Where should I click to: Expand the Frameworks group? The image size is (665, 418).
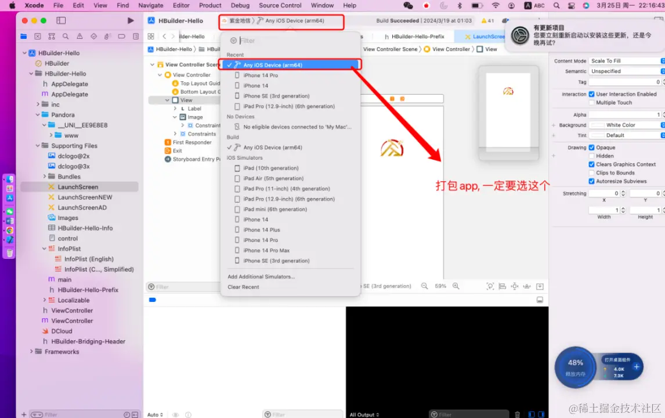point(31,352)
